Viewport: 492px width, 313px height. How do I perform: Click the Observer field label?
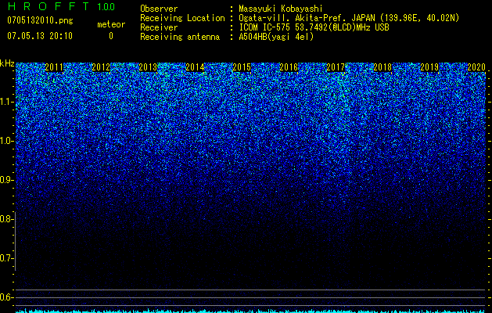[x=159, y=9]
